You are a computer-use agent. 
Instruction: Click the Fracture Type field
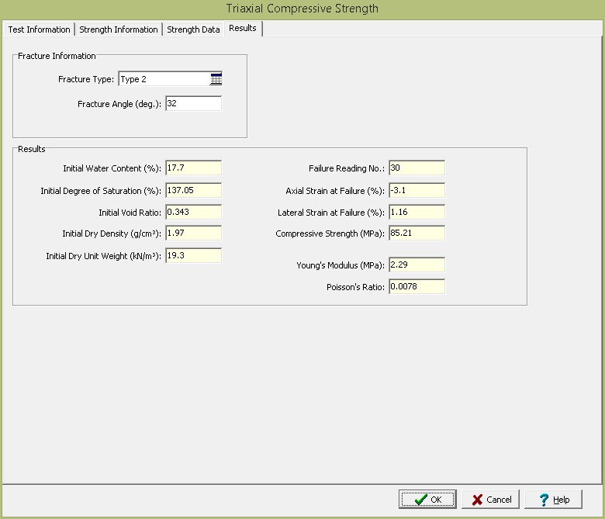163,79
